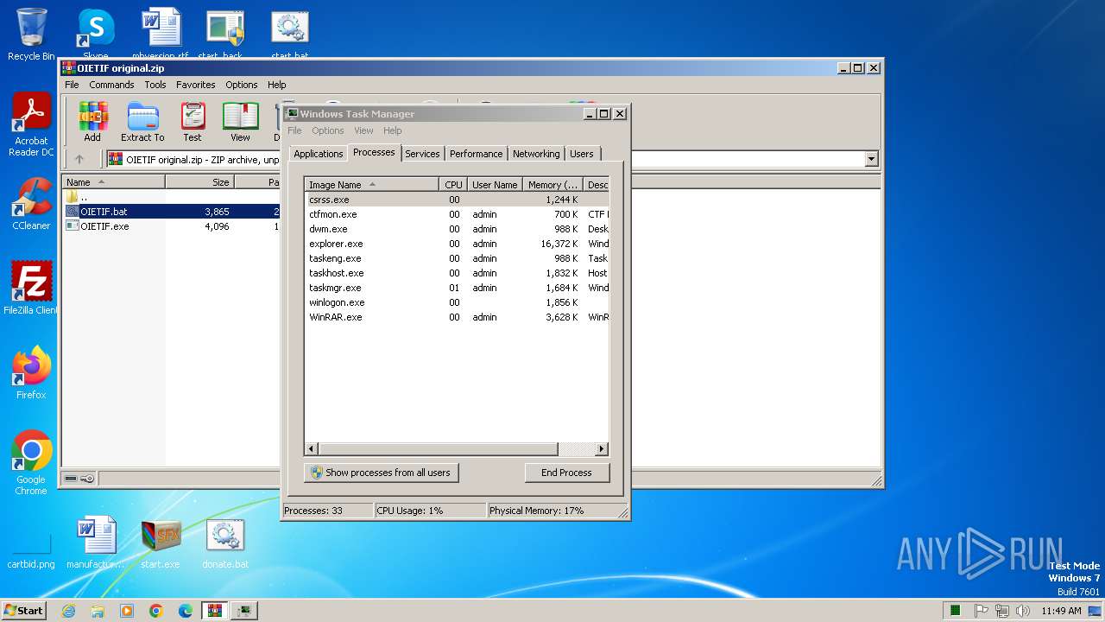The width and height of the screenshot is (1105, 622).
Task: Switch to the Users tab
Action: pos(582,154)
